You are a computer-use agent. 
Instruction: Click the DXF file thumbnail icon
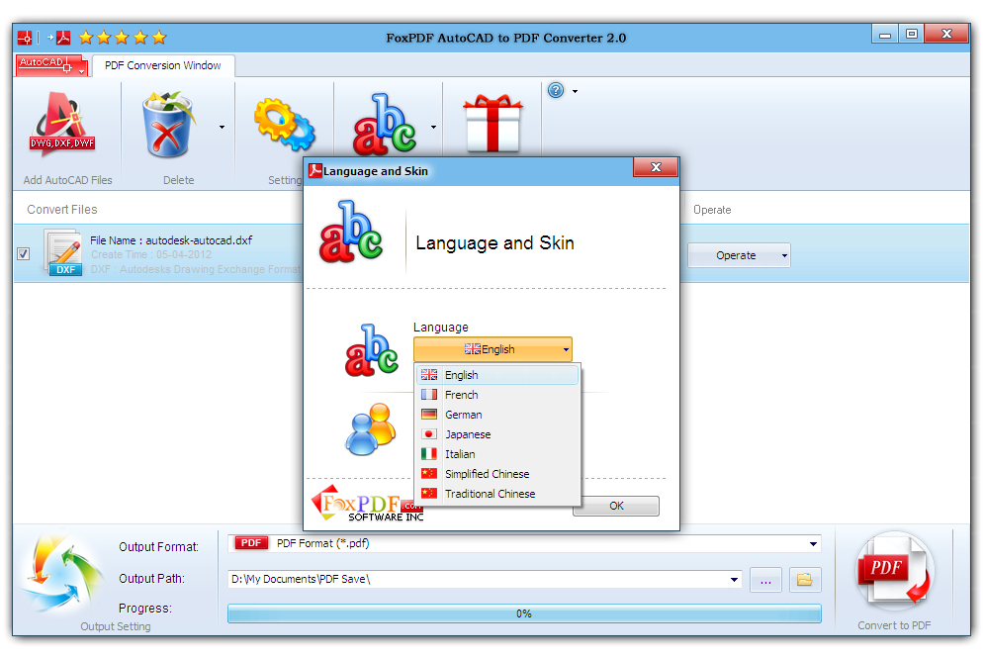[62, 253]
